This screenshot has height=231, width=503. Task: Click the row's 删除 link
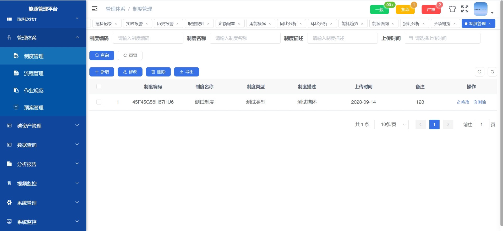click(x=480, y=102)
